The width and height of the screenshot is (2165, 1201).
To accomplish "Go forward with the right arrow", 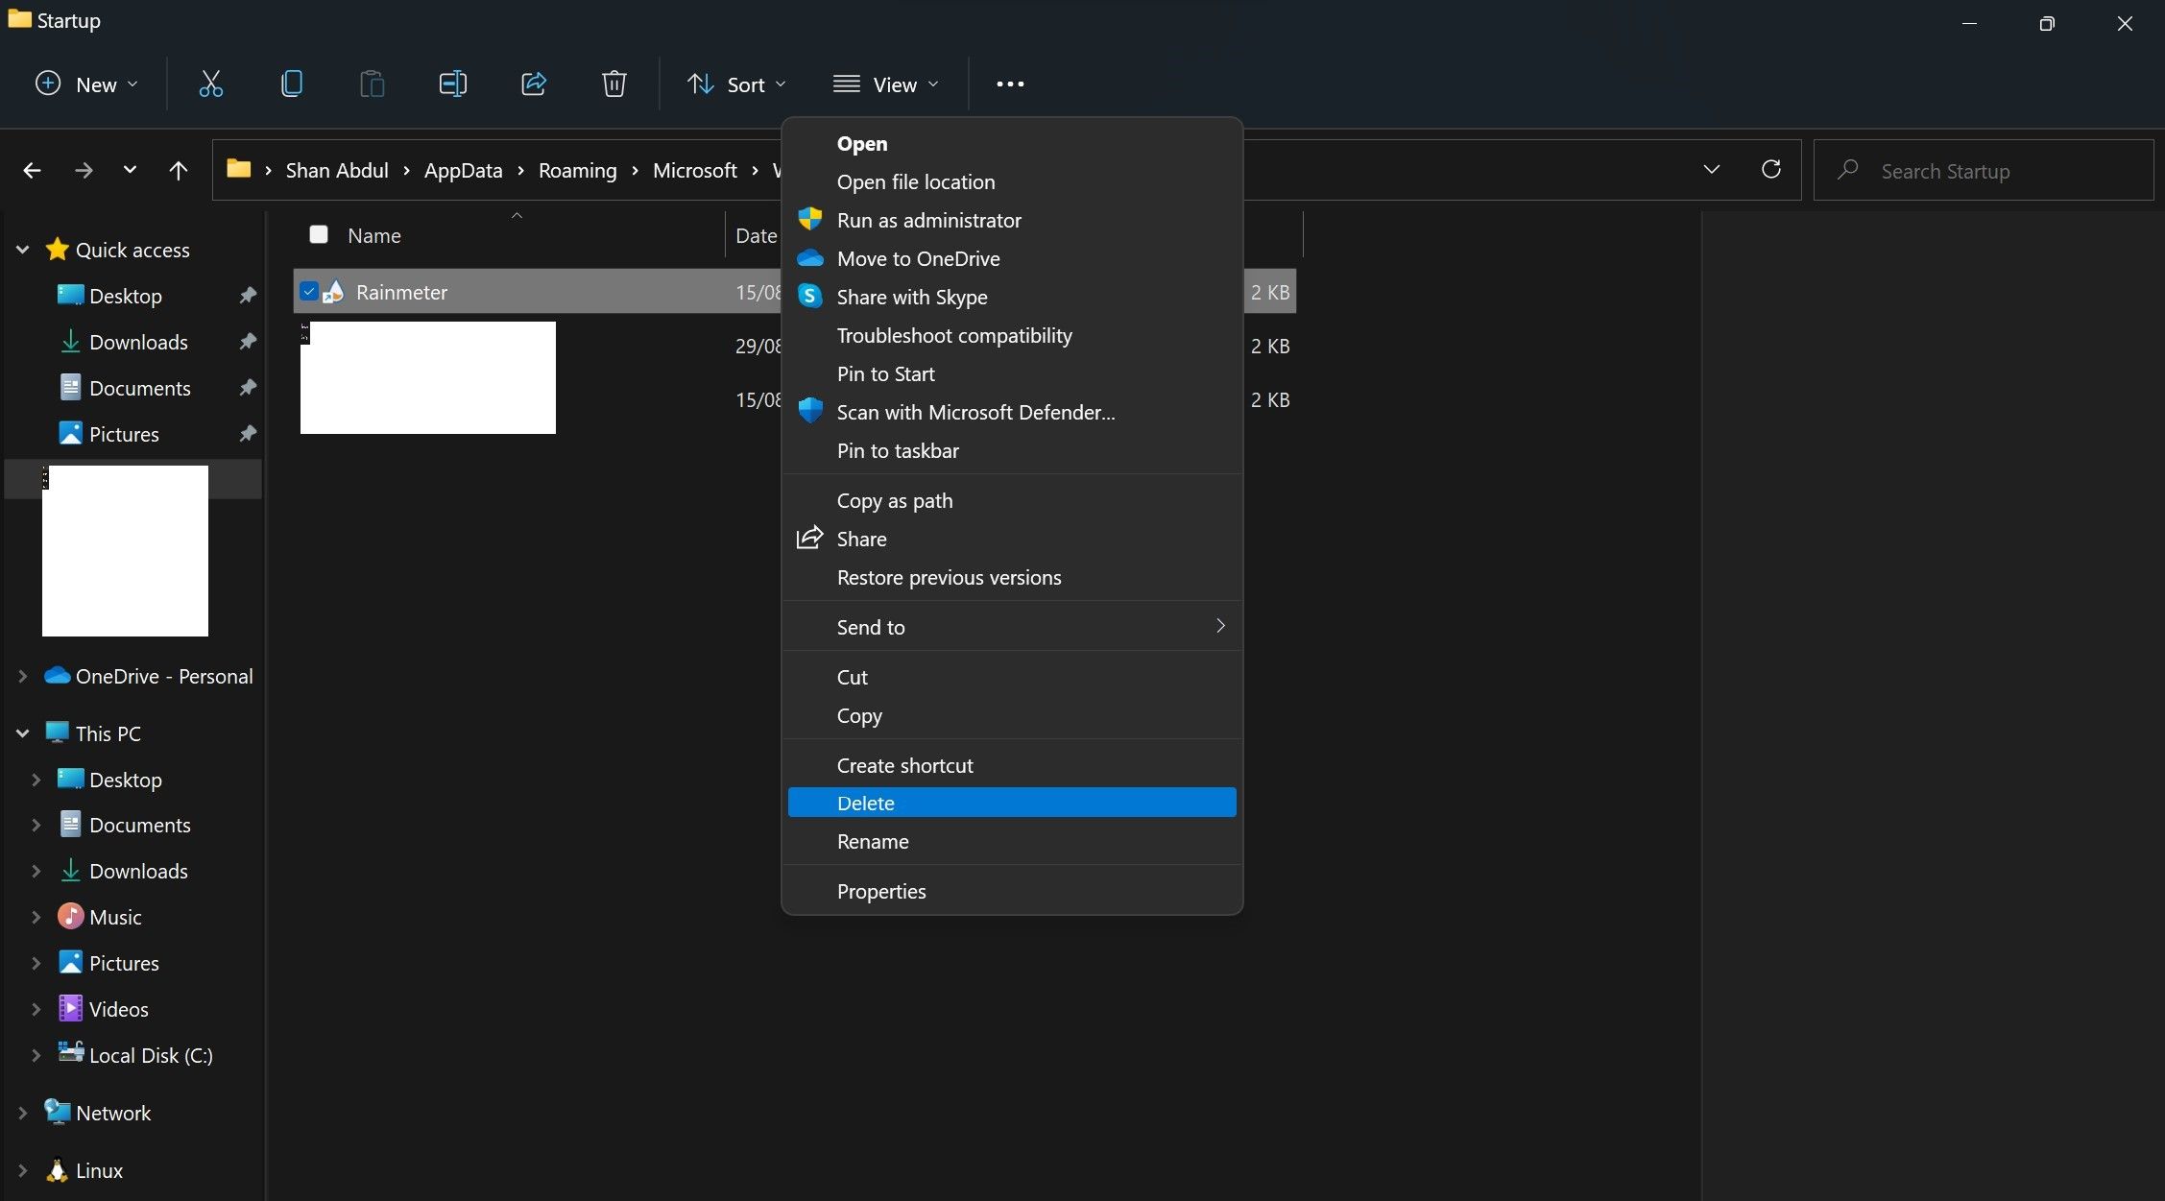I will [x=84, y=171].
